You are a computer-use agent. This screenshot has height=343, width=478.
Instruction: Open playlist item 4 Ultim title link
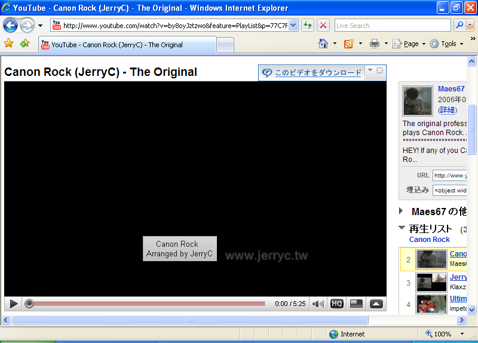coord(458,299)
